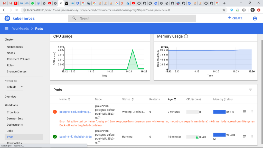
Task: Sort pods by Status column
Action: pos(128,99)
